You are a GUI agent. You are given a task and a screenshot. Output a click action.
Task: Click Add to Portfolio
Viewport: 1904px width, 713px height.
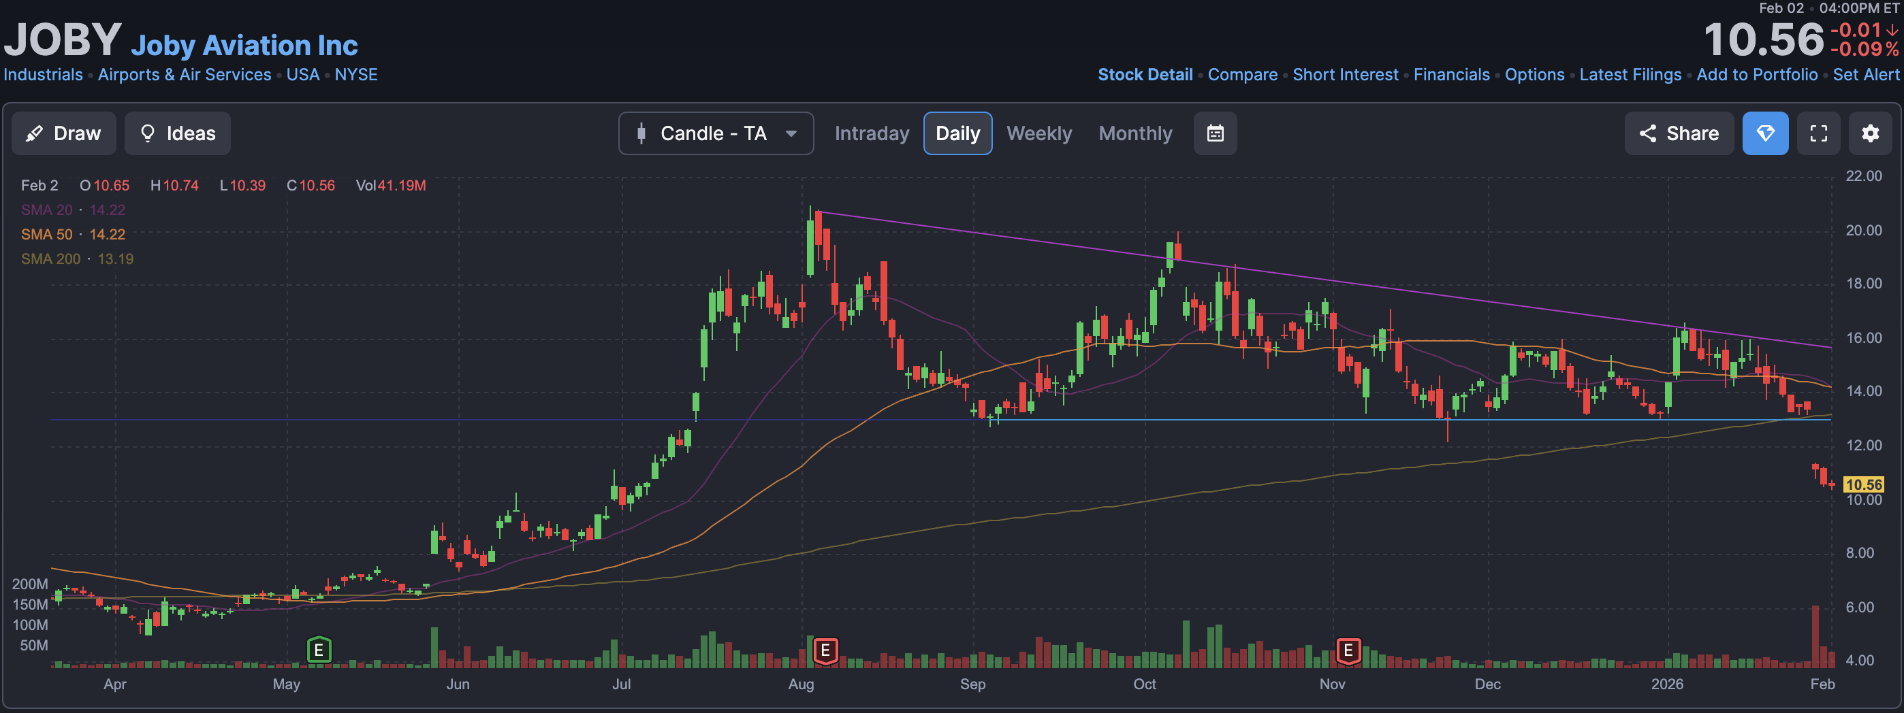point(1757,75)
